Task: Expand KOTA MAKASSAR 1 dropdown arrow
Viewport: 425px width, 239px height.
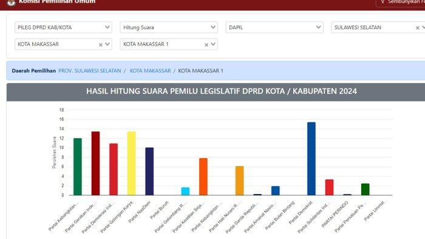Action: click(x=213, y=44)
